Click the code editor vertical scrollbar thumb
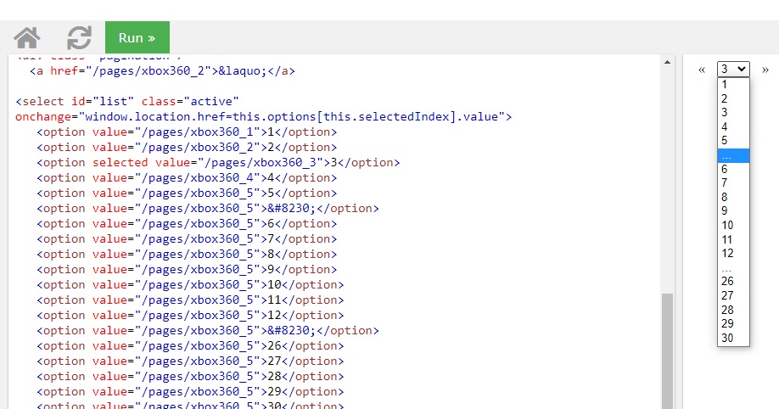The image size is (779, 409). click(667, 350)
